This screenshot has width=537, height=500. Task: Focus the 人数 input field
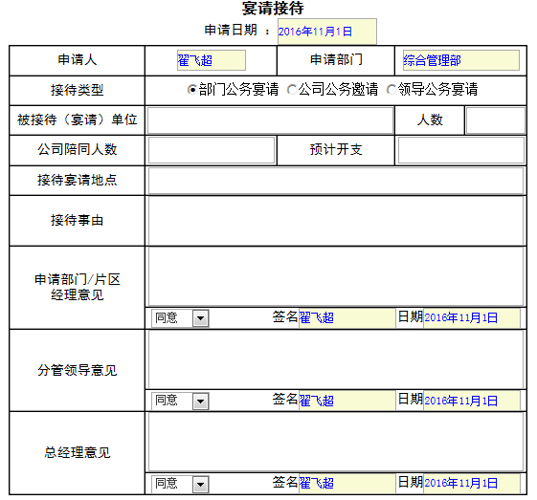click(496, 120)
